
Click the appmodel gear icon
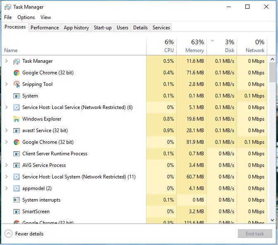(x=17, y=188)
